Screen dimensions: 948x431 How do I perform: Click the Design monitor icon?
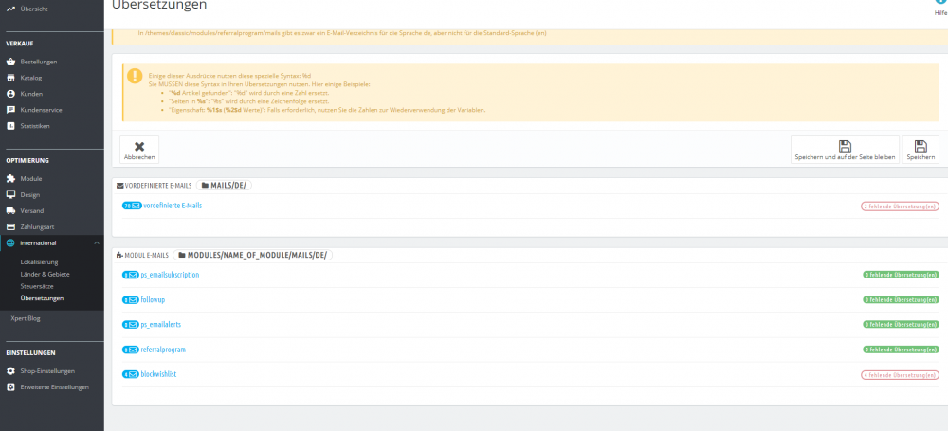pos(10,194)
